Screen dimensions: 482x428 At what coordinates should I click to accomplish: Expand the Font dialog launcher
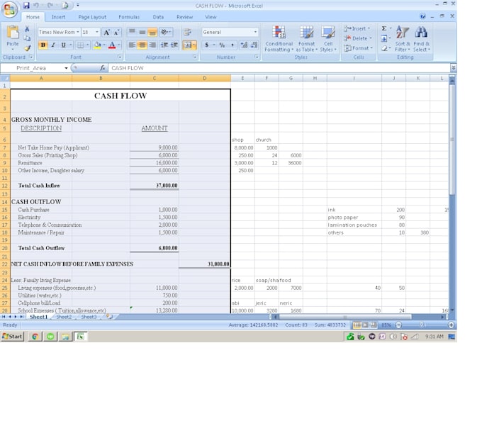pos(120,57)
